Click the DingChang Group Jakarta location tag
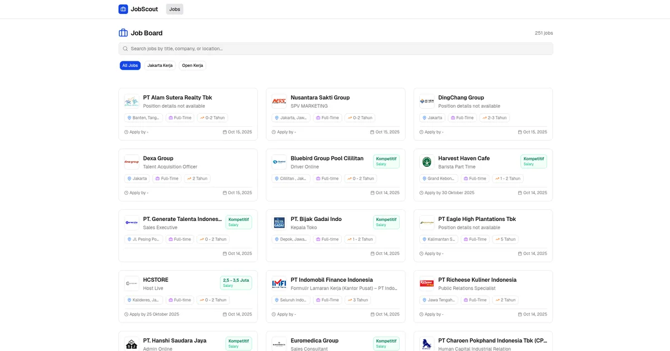This screenshot has width=670, height=351. (x=432, y=118)
